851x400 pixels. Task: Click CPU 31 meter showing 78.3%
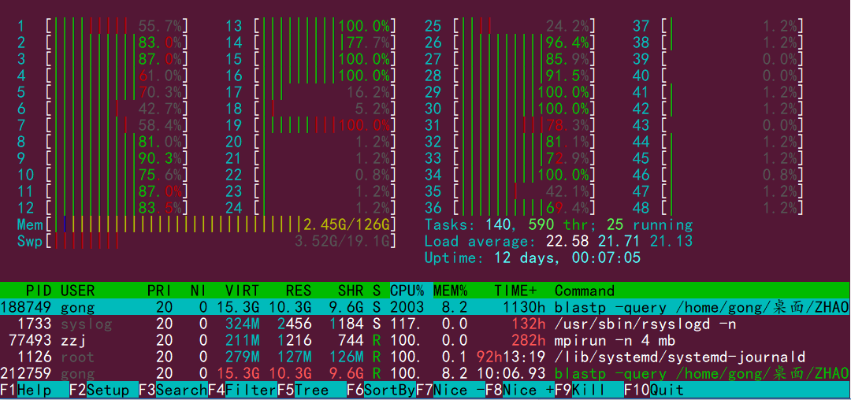click(x=510, y=125)
